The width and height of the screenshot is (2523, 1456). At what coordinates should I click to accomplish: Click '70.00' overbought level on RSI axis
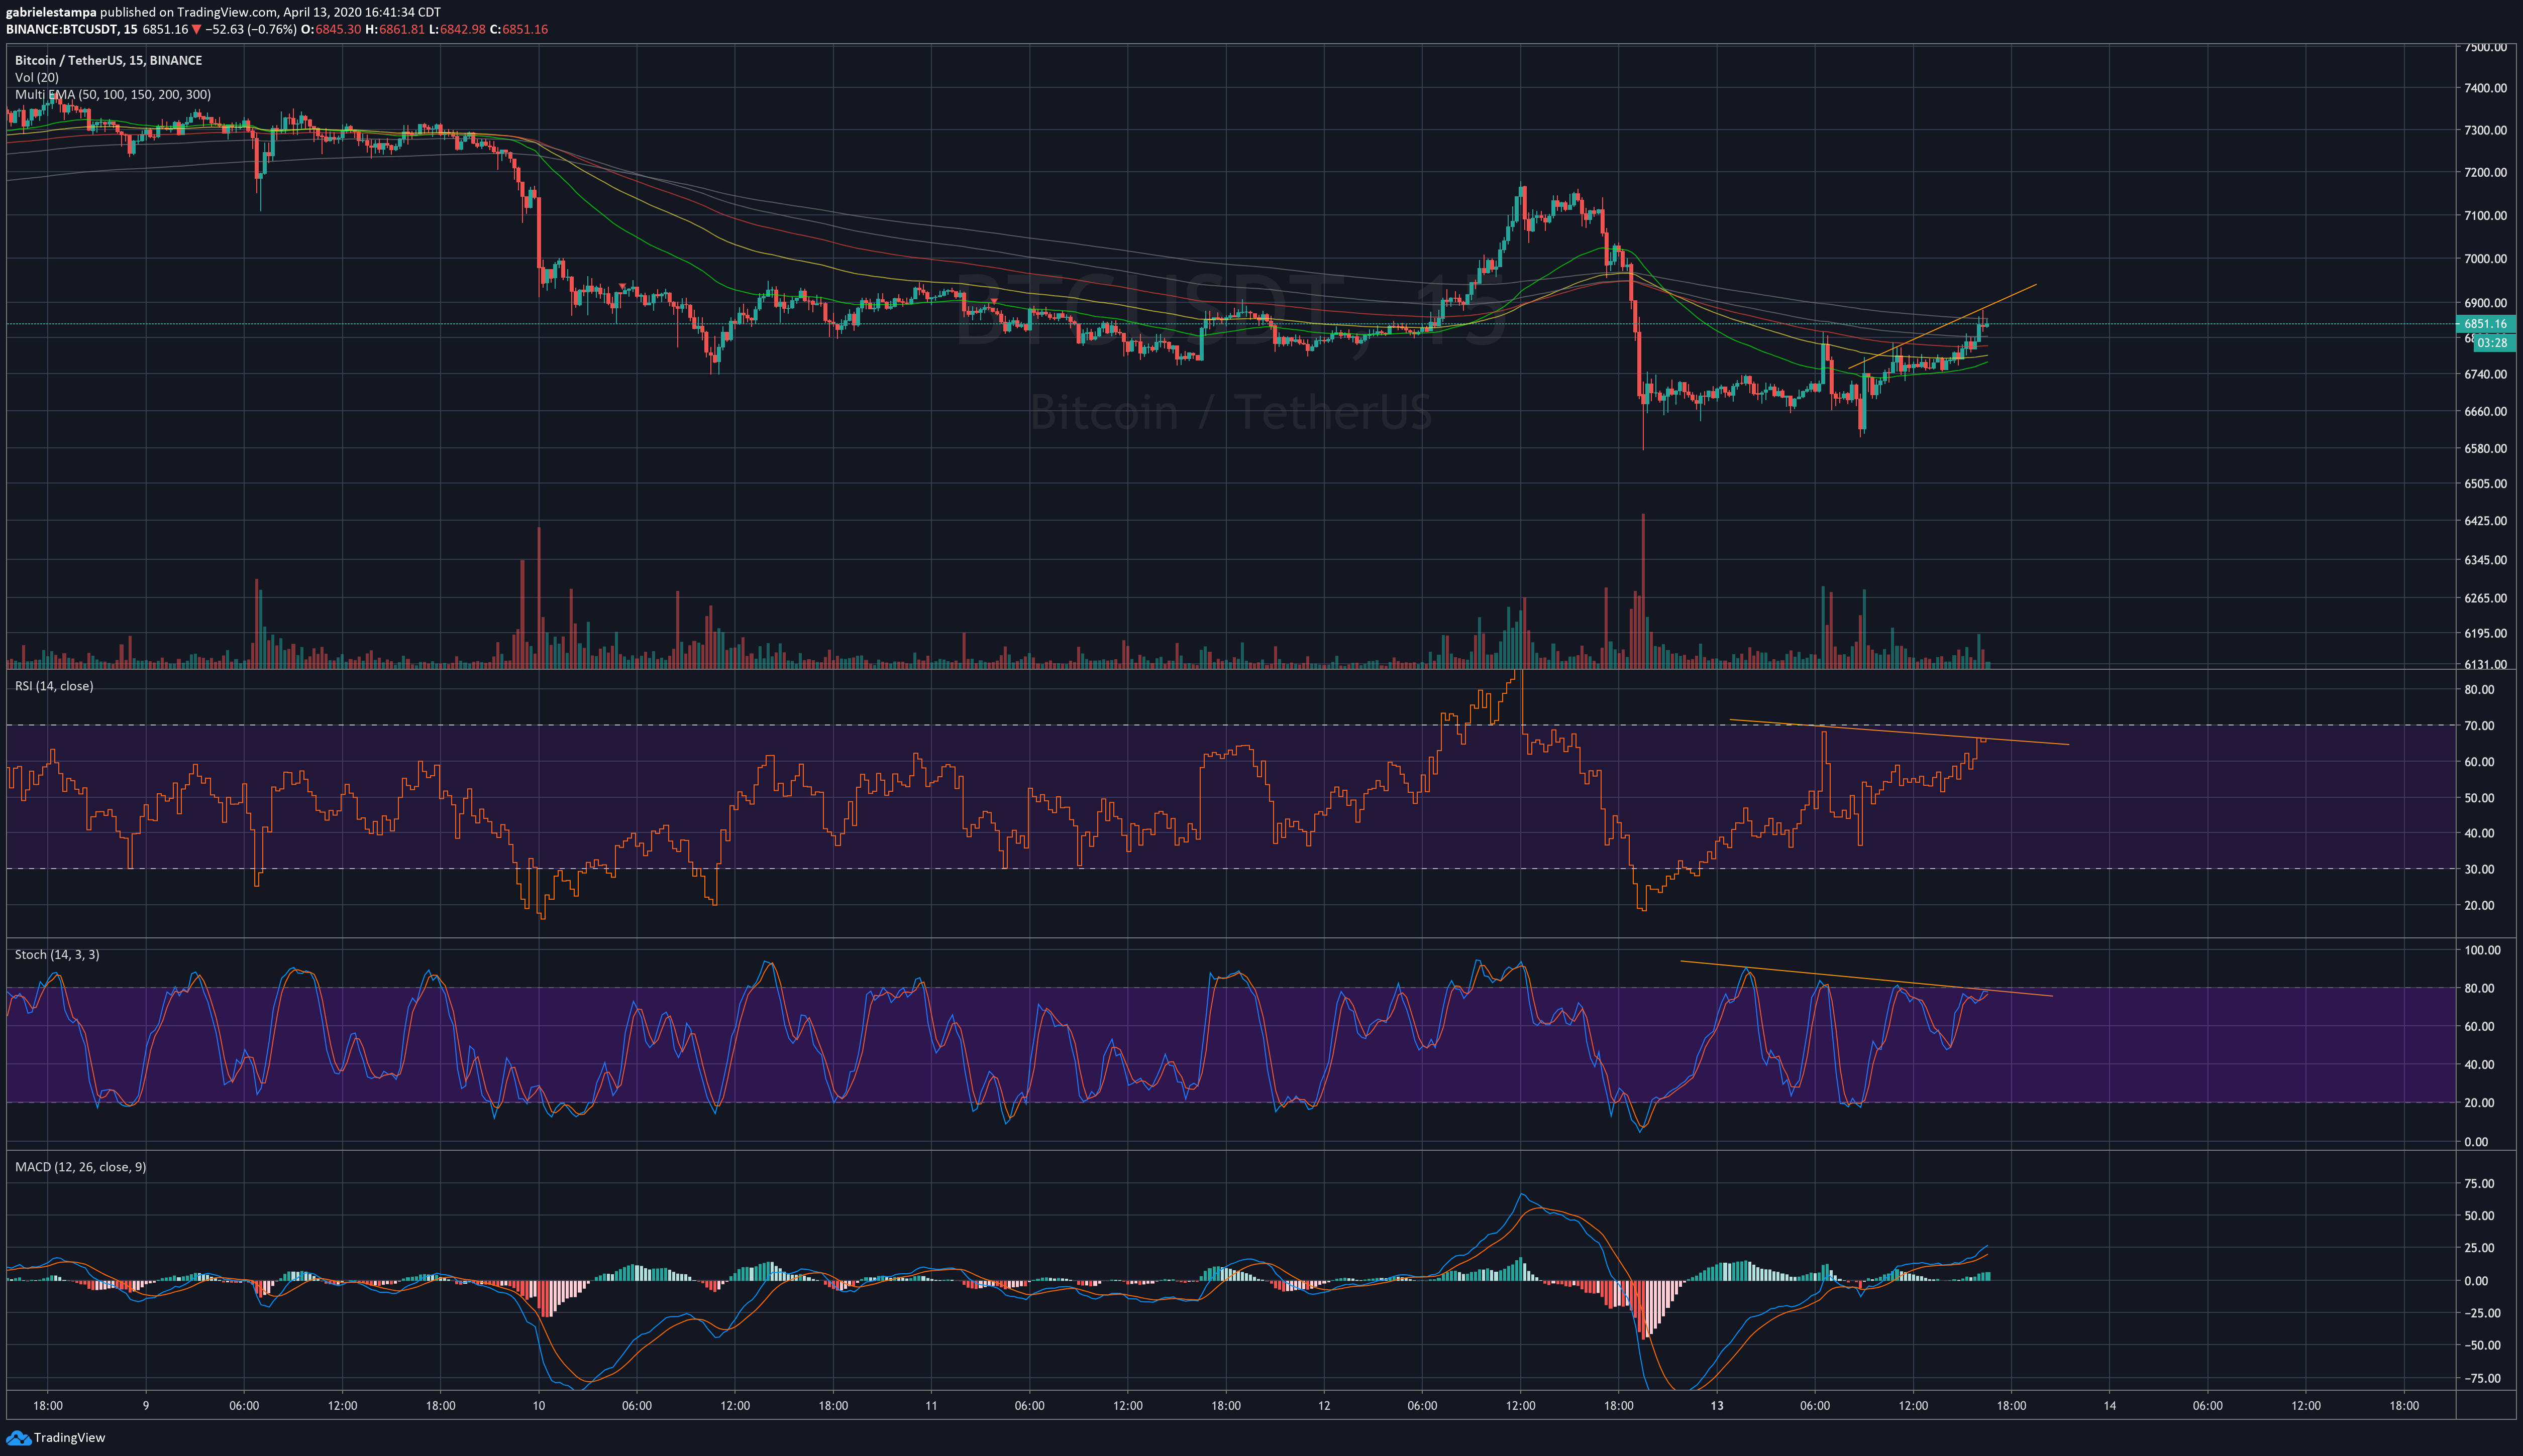(2479, 725)
